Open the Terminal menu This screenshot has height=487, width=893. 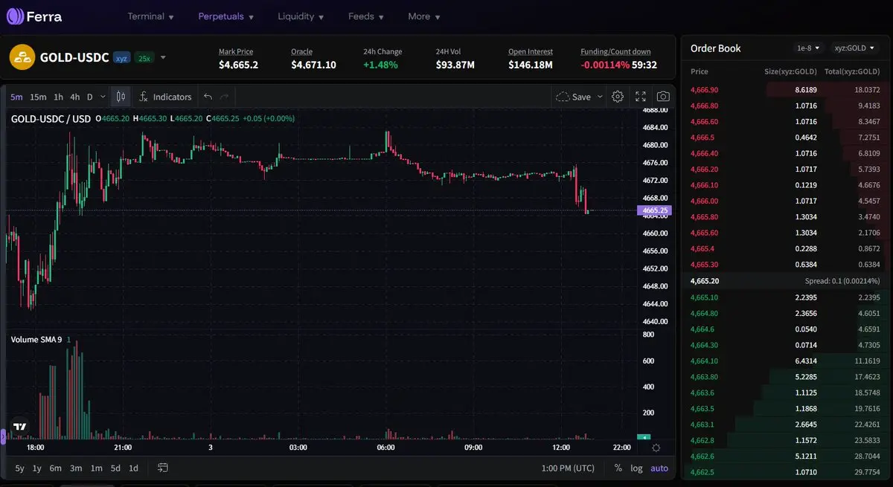150,16
